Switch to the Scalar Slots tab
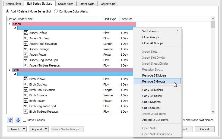Image resolution: width=222 pixels, height=139 pixels. 66,4
